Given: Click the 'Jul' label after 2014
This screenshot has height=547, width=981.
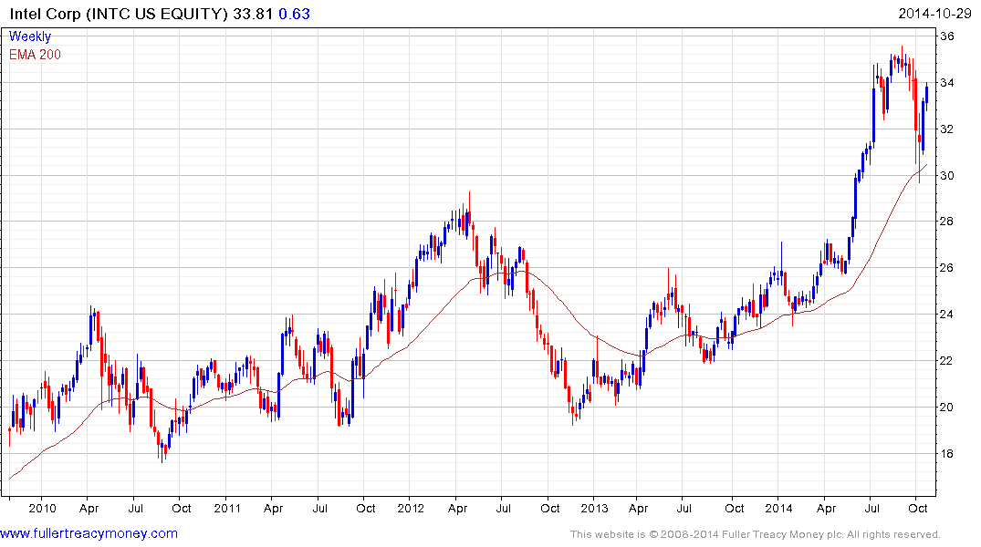Looking at the screenshot, I should 872,508.
